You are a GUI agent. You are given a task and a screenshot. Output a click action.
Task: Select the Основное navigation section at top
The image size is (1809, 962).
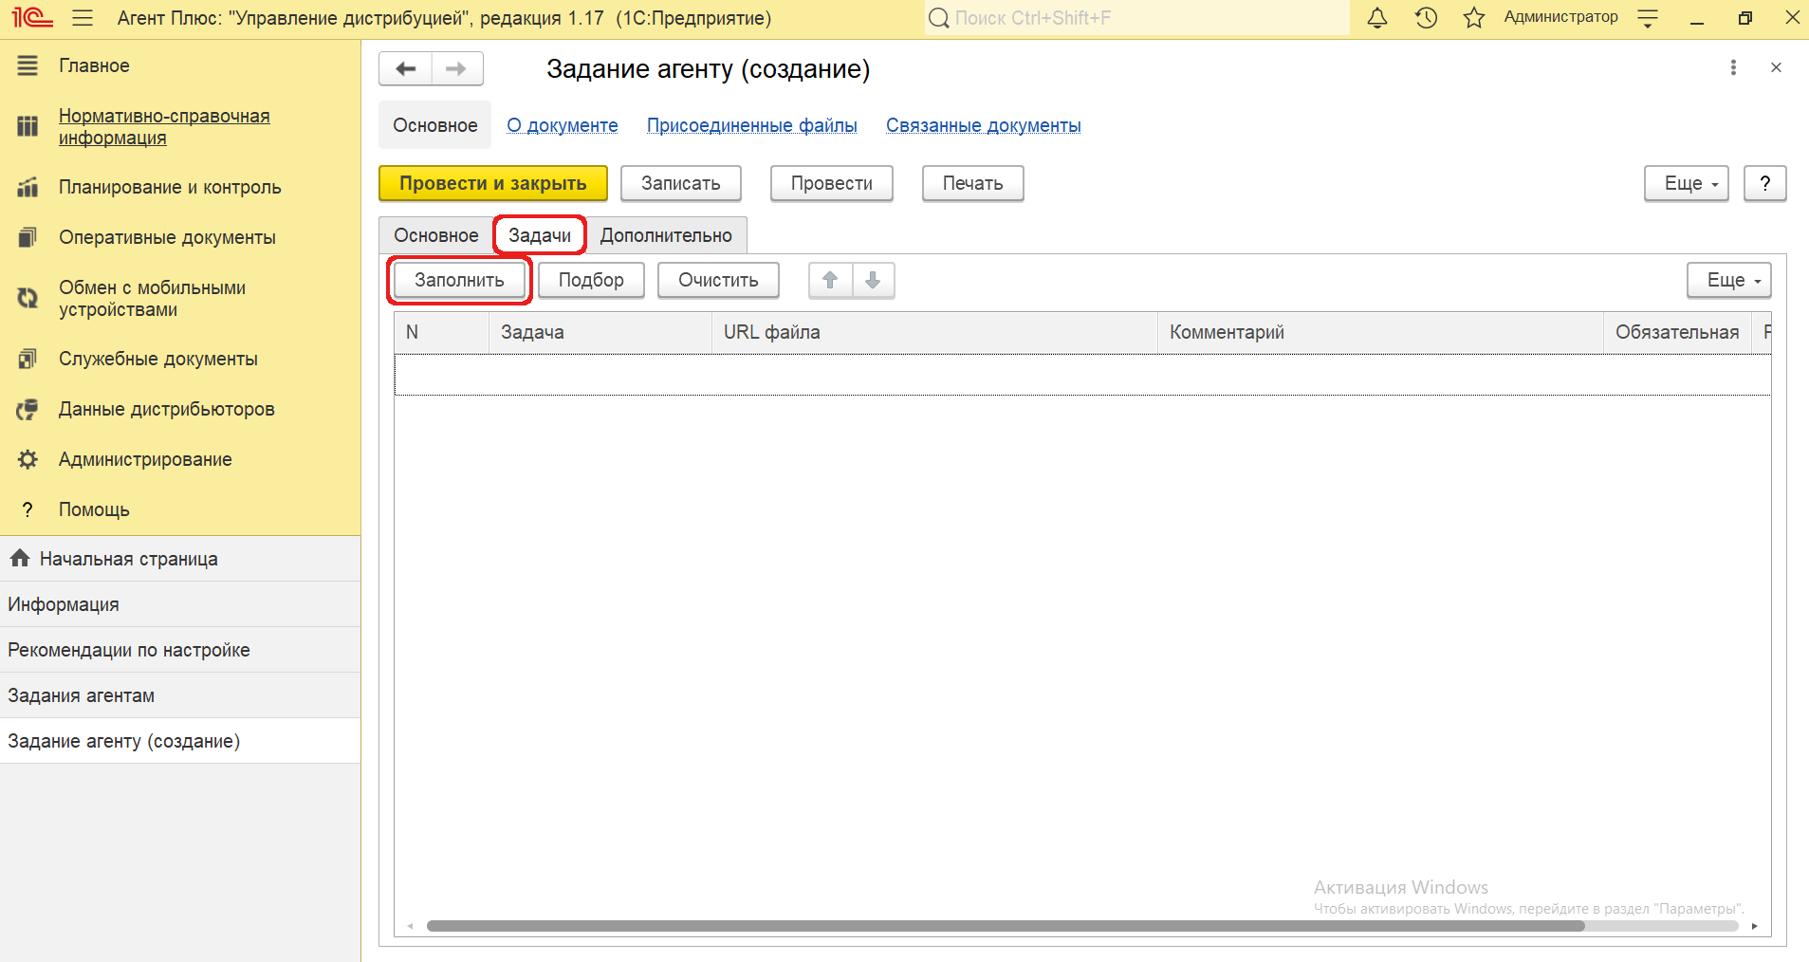435,125
